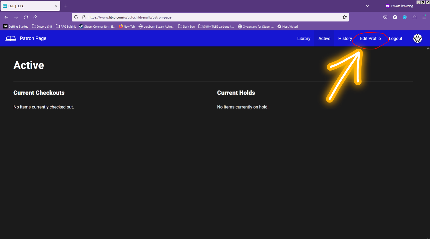
Task: Open the K account icon in toolbar
Action: [395, 17]
